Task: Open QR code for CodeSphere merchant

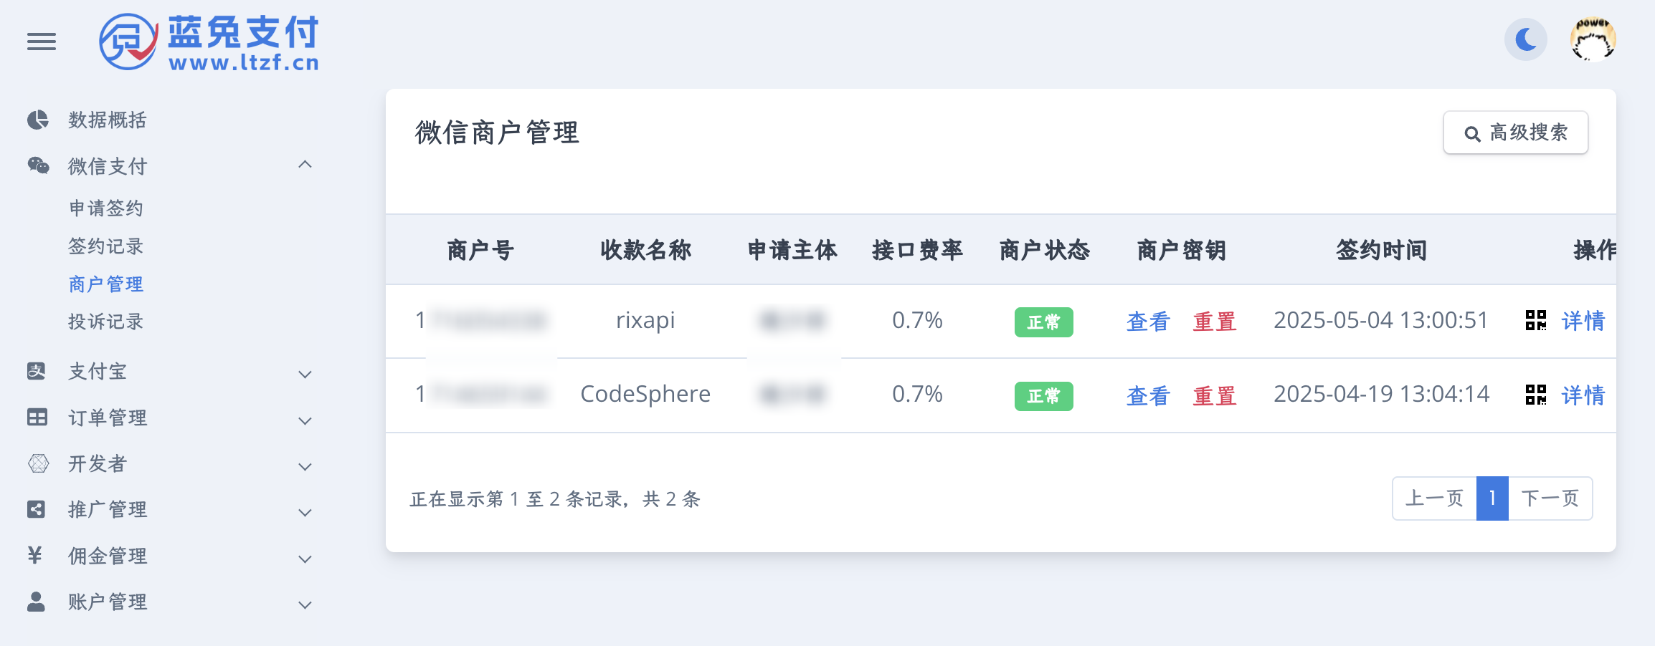Action: point(1535,395)
